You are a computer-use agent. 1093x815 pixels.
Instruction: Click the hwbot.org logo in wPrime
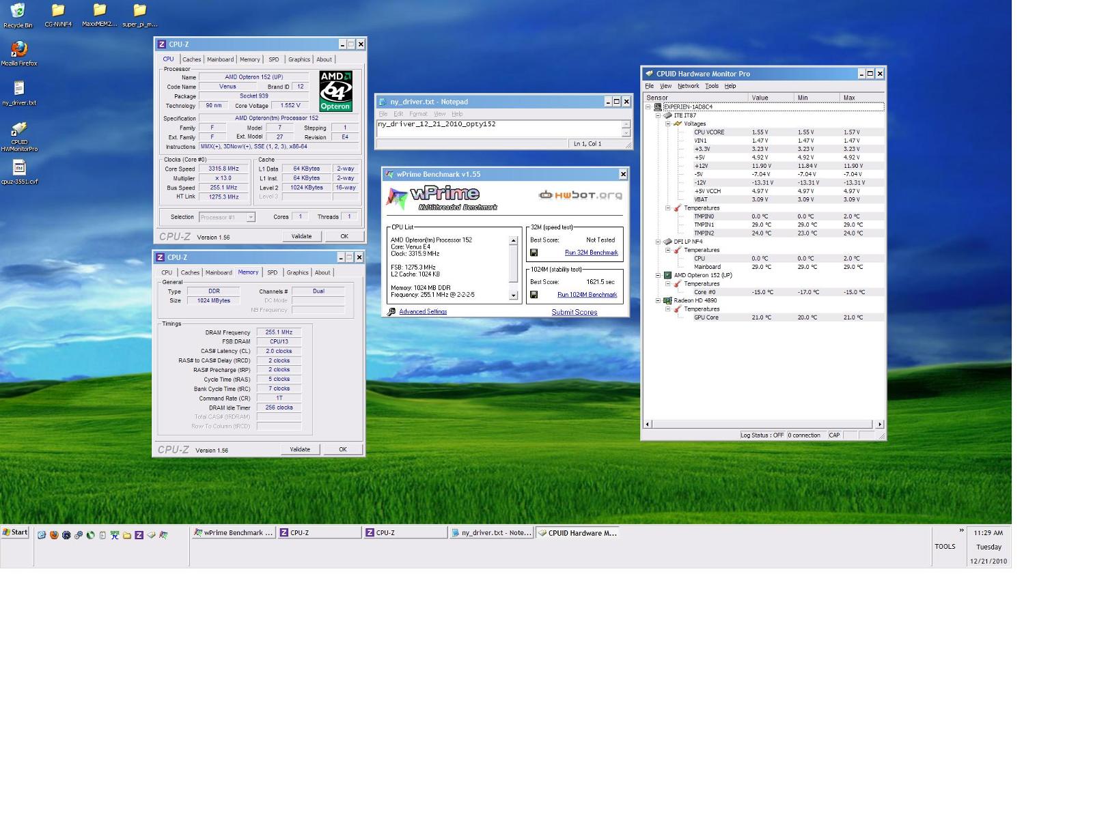581,195
